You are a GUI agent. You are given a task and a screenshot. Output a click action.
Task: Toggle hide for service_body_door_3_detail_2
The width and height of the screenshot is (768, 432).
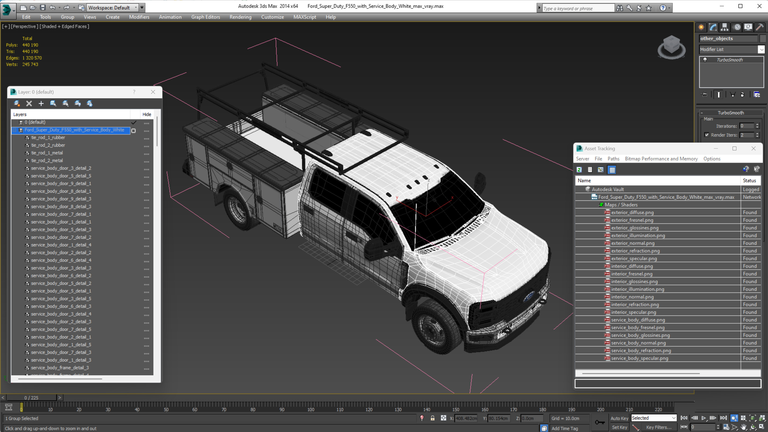[x=146, y=169]
